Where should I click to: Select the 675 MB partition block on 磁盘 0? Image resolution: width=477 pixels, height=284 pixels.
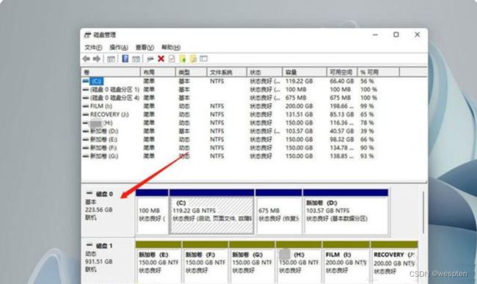[279, 211]
